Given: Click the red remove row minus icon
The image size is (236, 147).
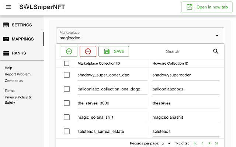Looking at the screenshot, I should click(x=88, y=51).
